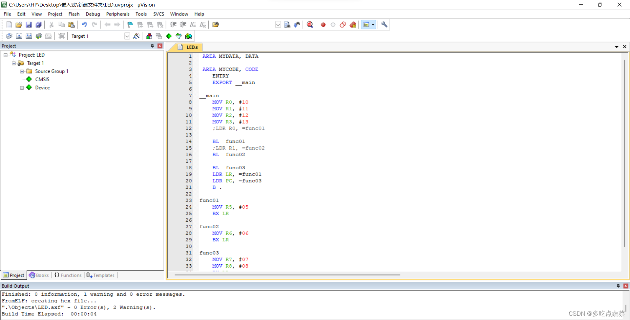Open the Peripherals menu
The image size is (630, 320).
pyautogui.click(x=118, y=14)
